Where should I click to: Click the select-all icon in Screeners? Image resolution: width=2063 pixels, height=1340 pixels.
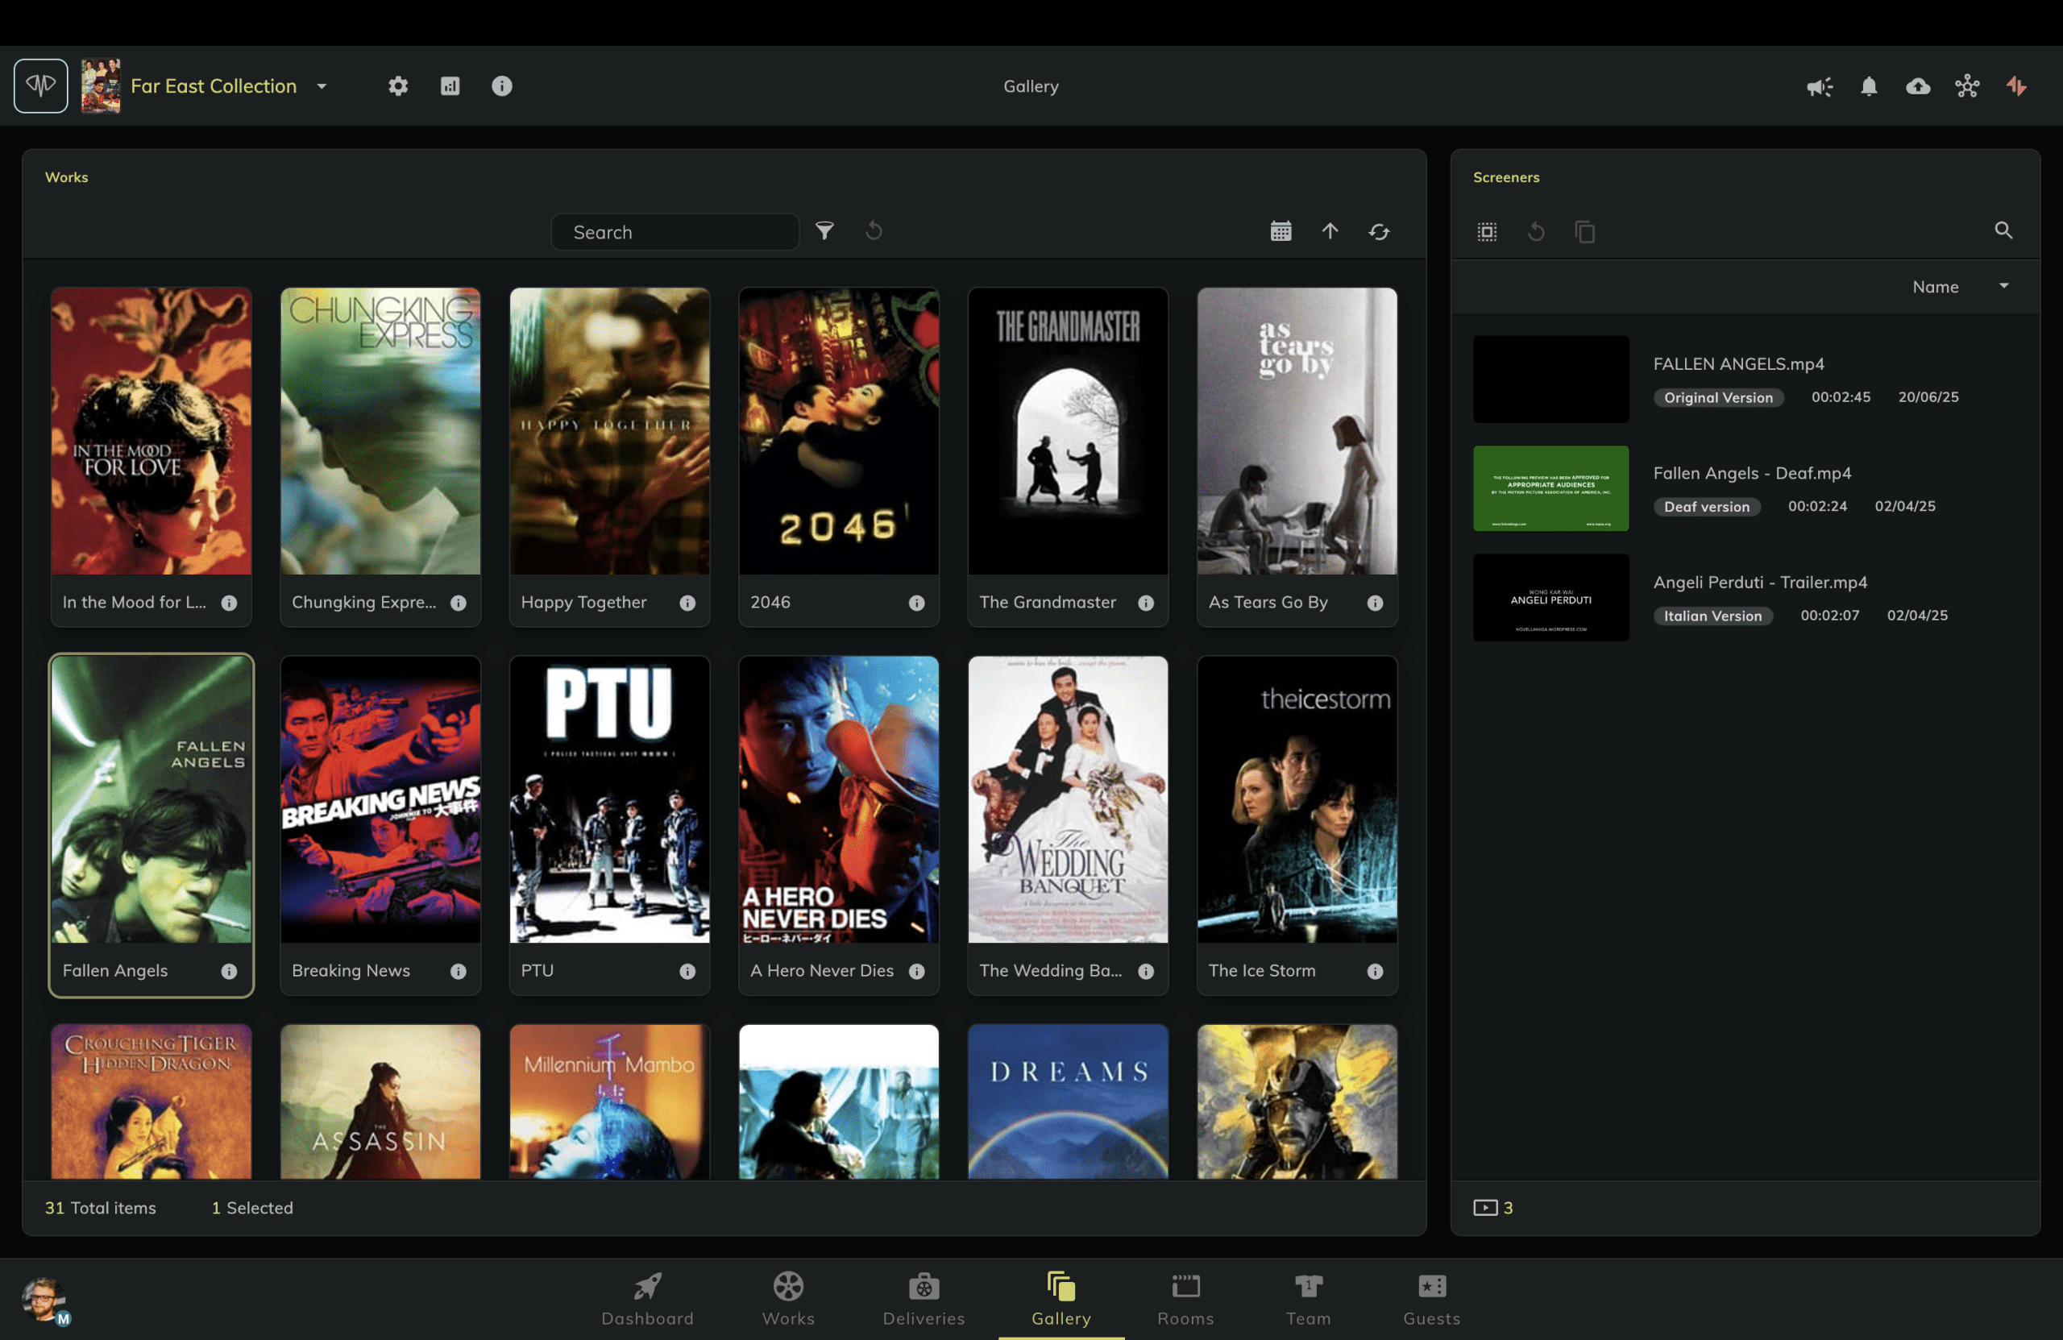(x=1487, y=231)
